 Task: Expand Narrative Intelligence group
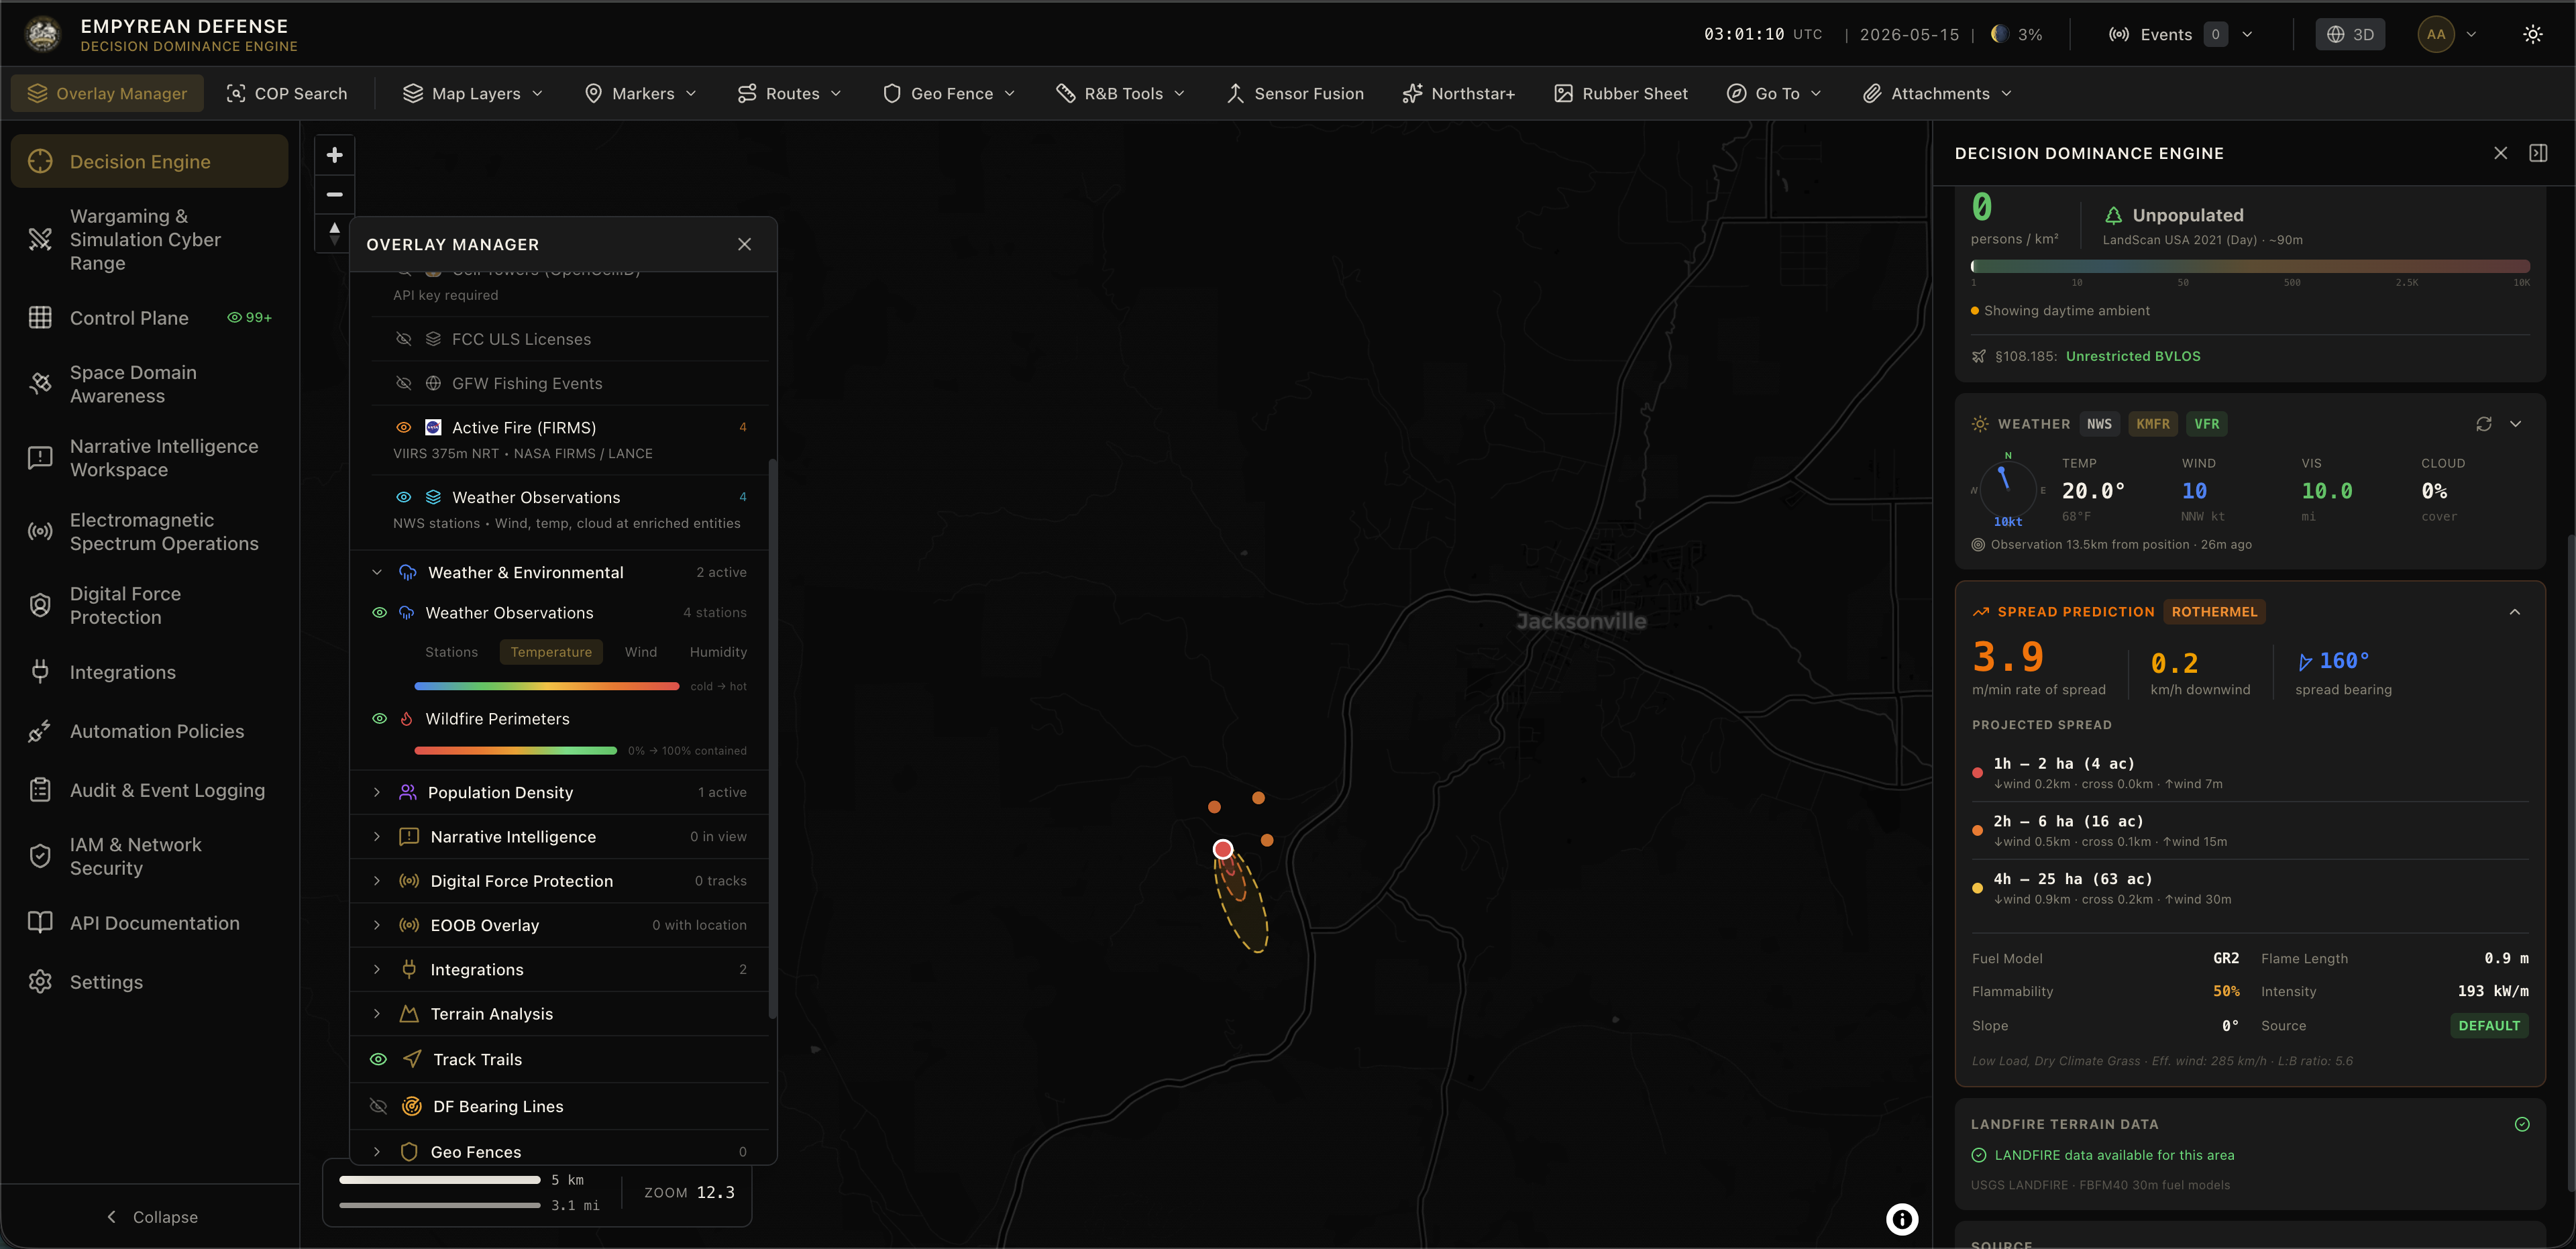377,836
